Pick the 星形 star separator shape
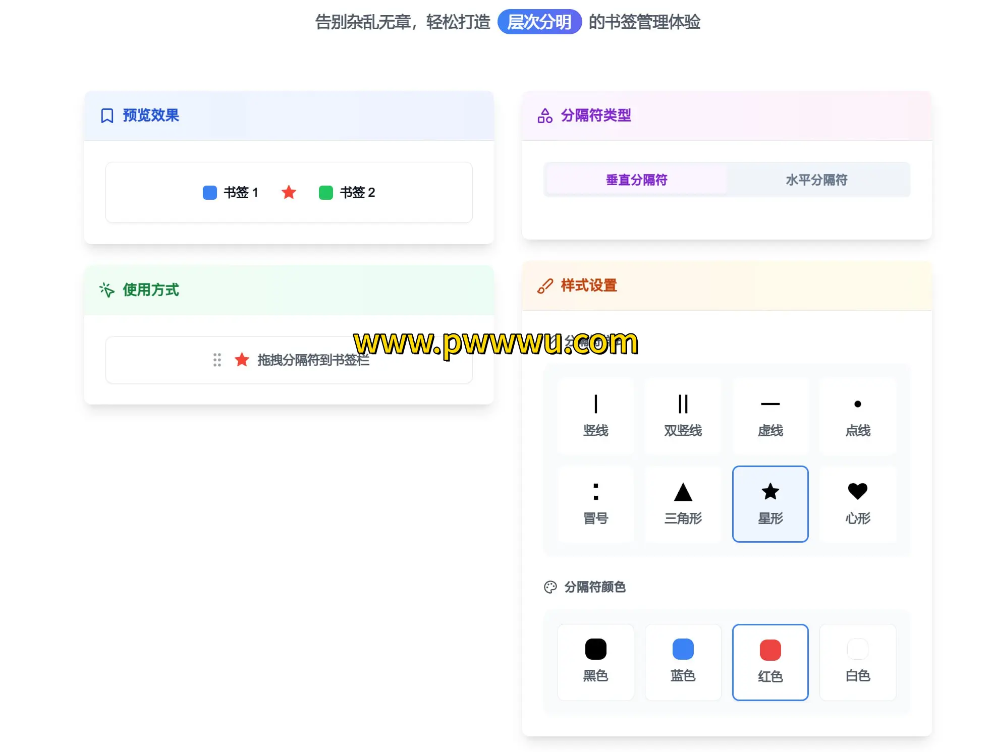992x752 pixels. (x=770, y=504)
